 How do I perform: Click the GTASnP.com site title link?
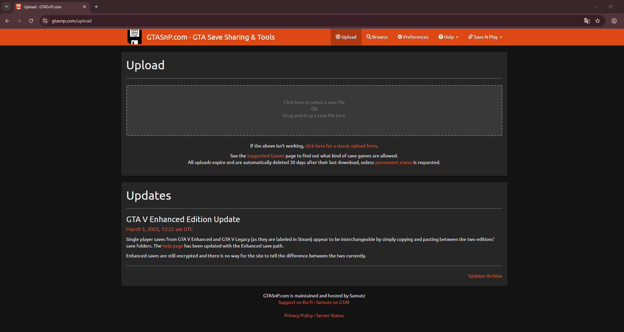click(210, 37)
